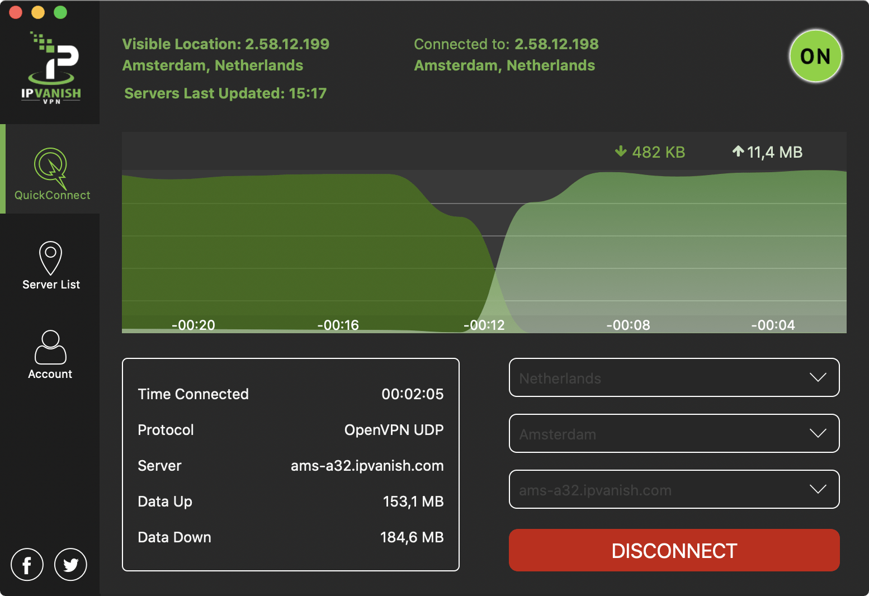Expand the Amsterdam city dropdown
869x596 pixels.
point(674,433)
